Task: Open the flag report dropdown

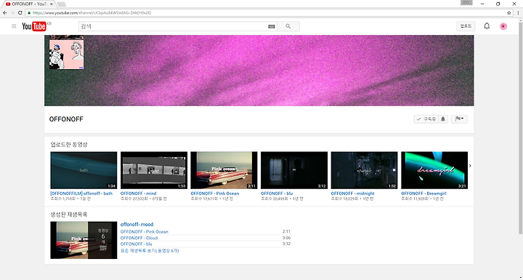Action: pyautogui.click(x=459, y=119)
